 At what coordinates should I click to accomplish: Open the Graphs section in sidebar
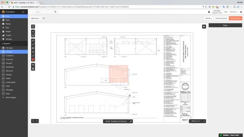pyautogui.click(x=14, y=35)
